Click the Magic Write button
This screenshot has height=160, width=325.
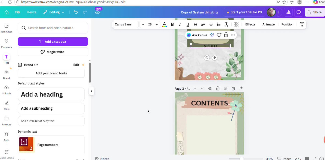[53, 52]
